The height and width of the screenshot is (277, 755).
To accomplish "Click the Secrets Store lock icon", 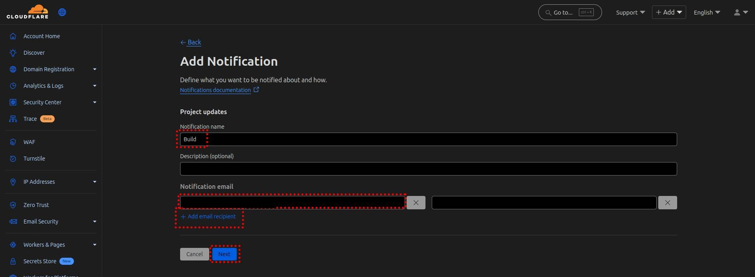I will pyautogui.click(x=13, y=261).
